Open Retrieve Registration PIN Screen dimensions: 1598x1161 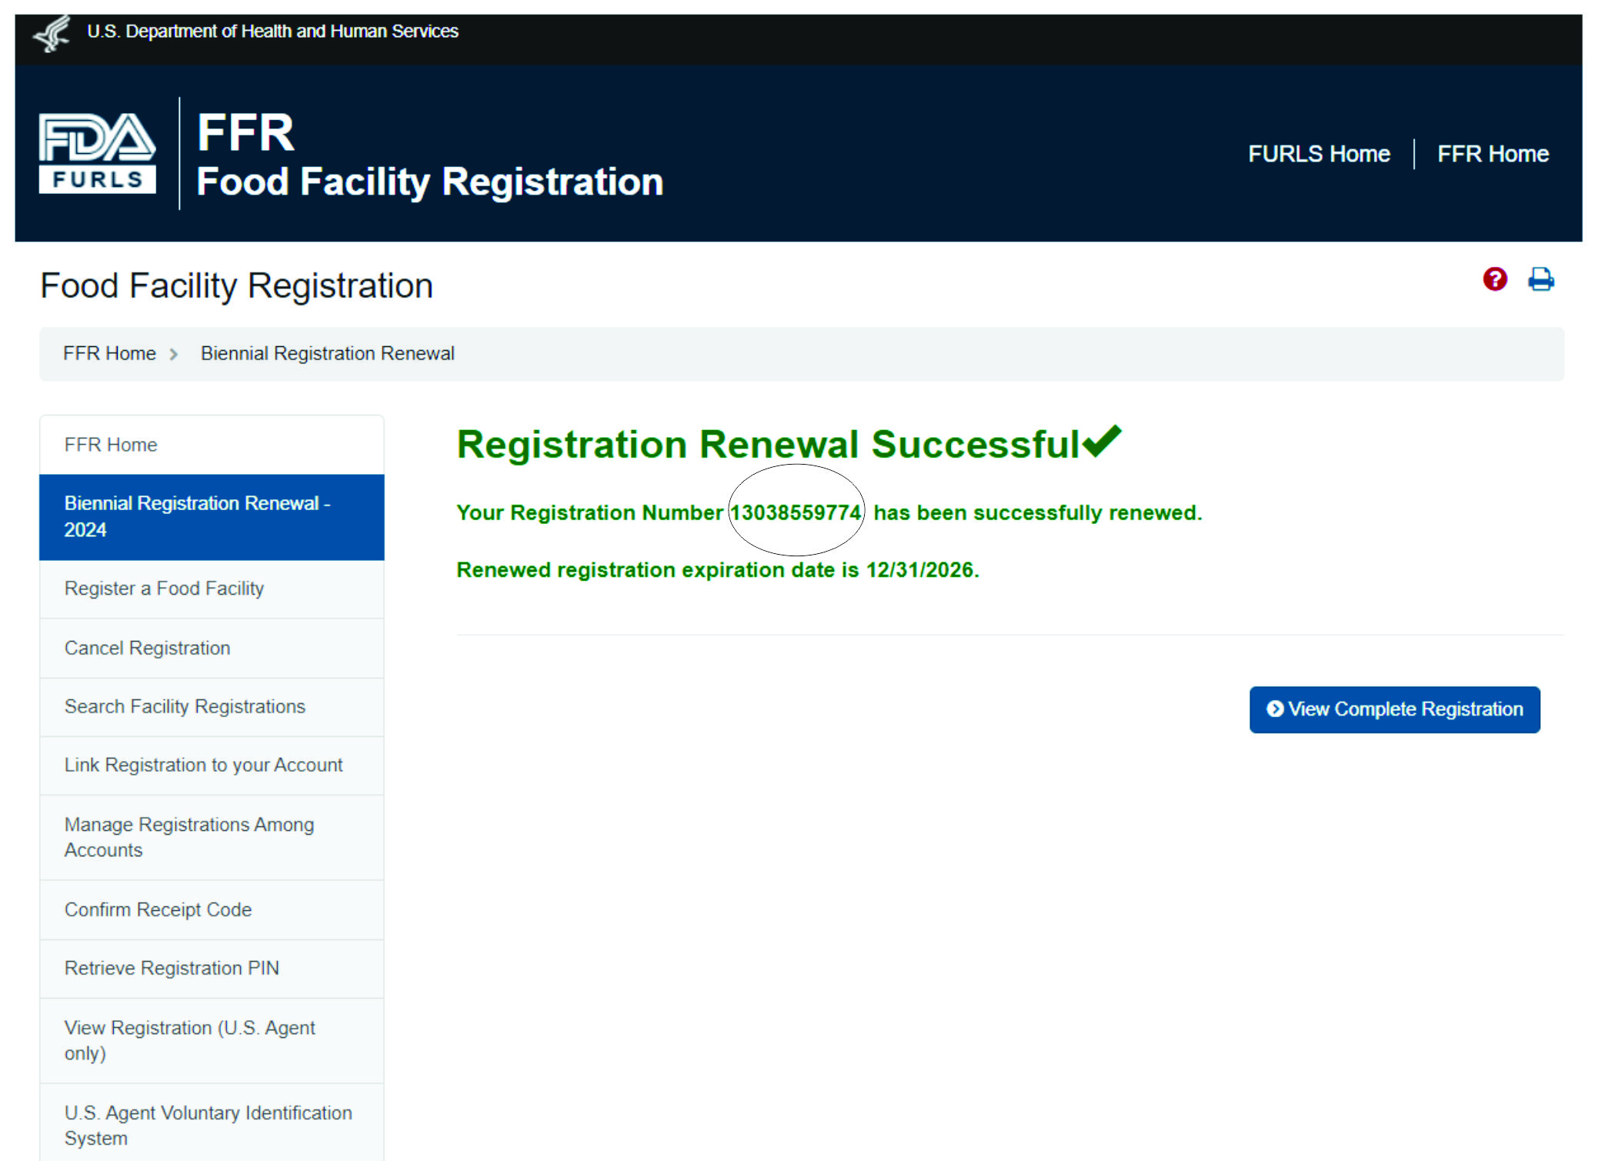212,969
